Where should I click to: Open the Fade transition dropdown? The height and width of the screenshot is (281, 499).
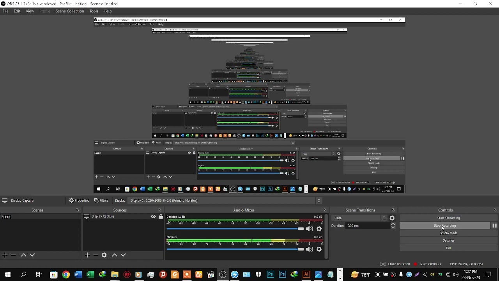359,218
